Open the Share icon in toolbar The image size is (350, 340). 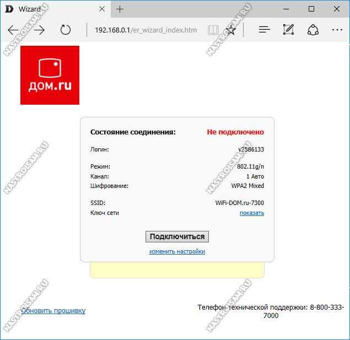pos(313,30)
